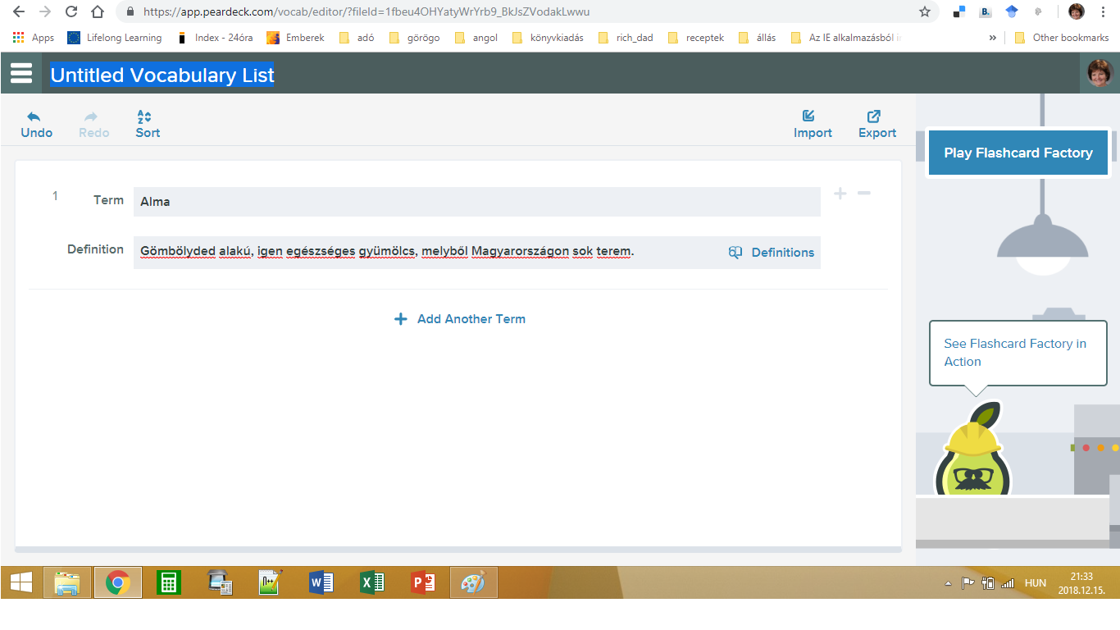The width and height of the screenshot is (1120, 630).
Task: Edit the Untitled Vocabulary List title
Action: 162,75
